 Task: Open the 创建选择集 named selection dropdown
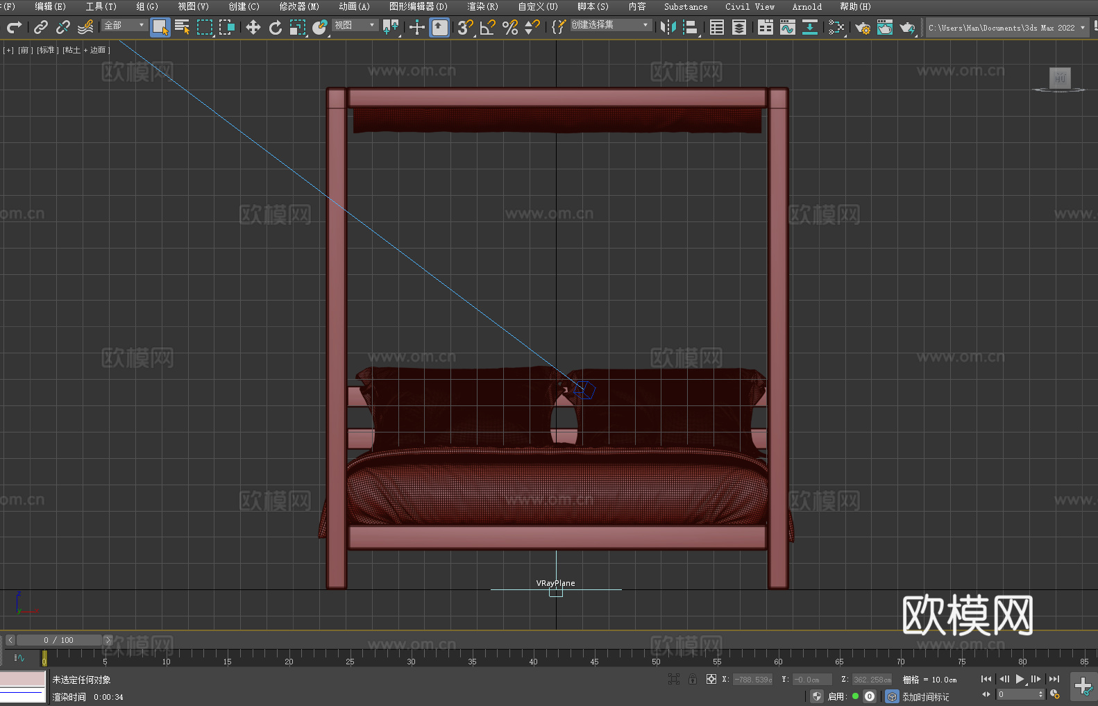click(610, 25)
